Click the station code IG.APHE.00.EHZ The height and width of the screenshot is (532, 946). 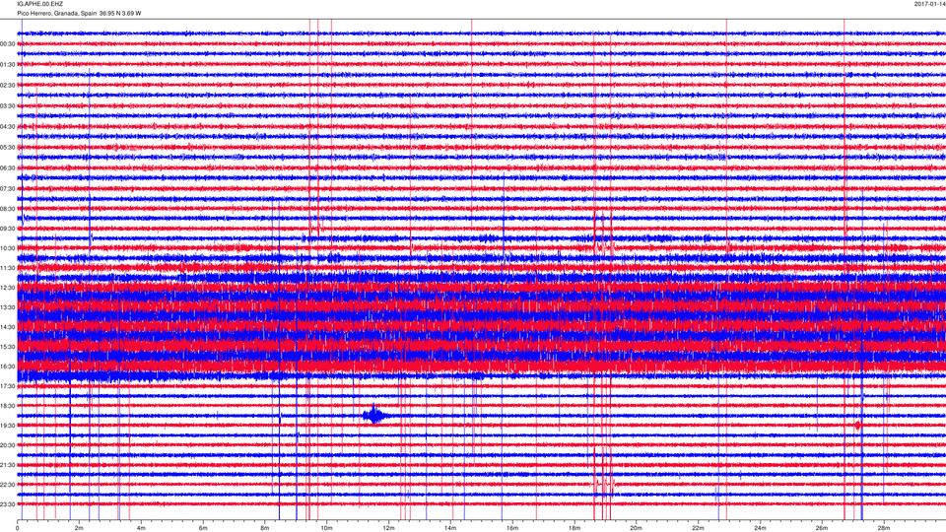coord(39,4)
